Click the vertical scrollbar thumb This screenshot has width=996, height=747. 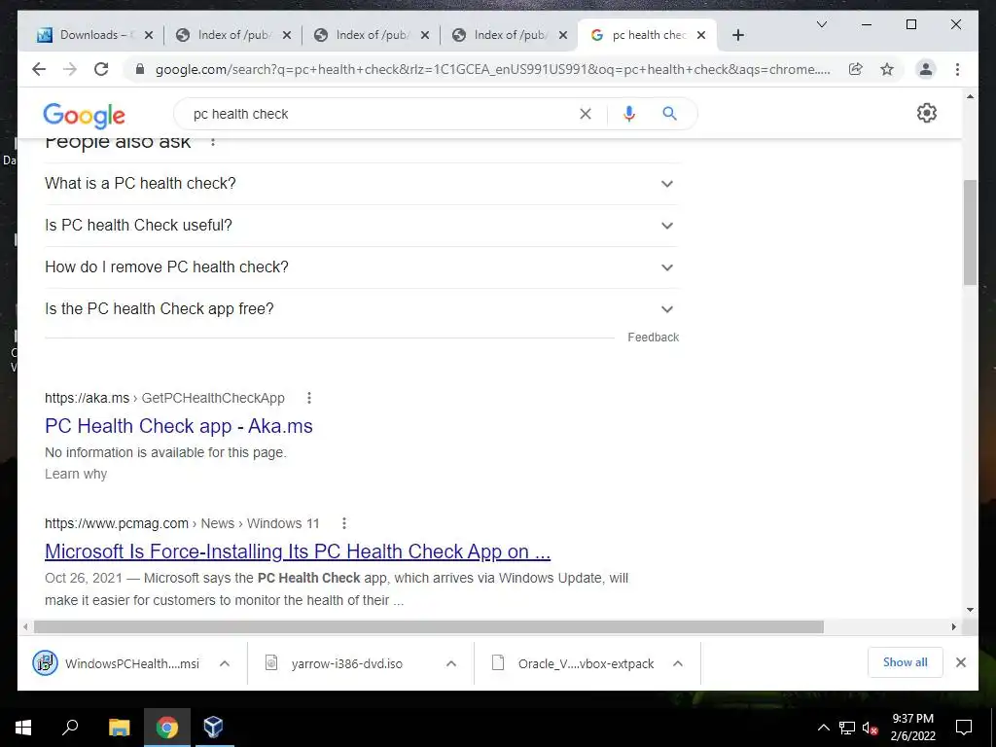coord(970,232)
